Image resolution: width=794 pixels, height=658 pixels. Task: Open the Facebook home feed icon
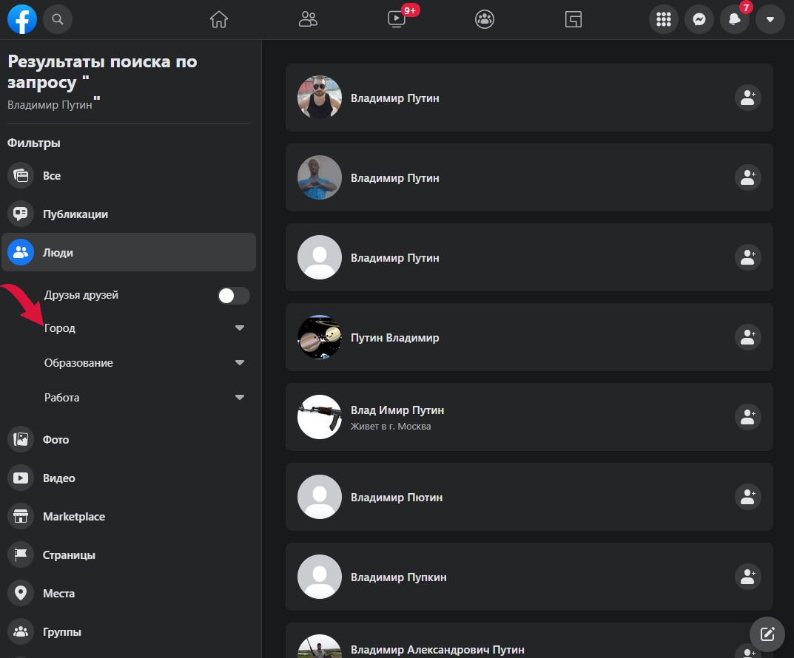point(218,20)
